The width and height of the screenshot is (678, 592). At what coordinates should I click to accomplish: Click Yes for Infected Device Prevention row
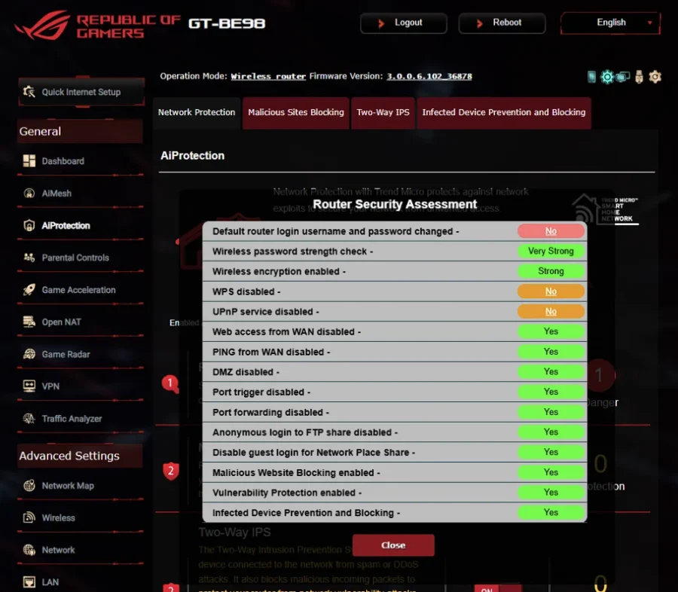tap(551, 512)
